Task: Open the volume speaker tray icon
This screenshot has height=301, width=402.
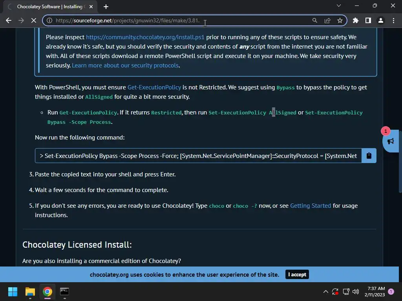Action: point(356,292)
